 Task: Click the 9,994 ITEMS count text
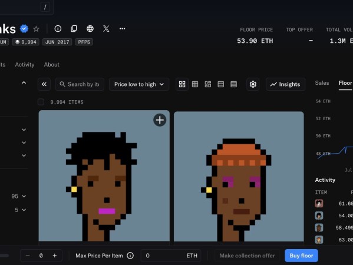67,102
